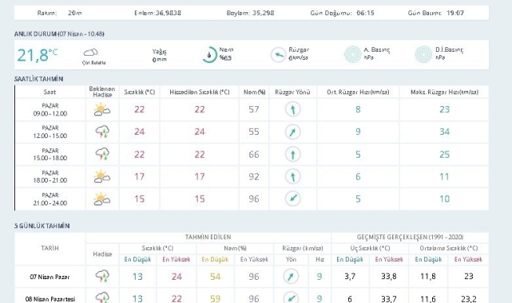Image resolution: width=512 pixels, height=303 pixels.
Task: Click thunderstorm icon for 07 Nisan Pazar
Action: point(102,276)
